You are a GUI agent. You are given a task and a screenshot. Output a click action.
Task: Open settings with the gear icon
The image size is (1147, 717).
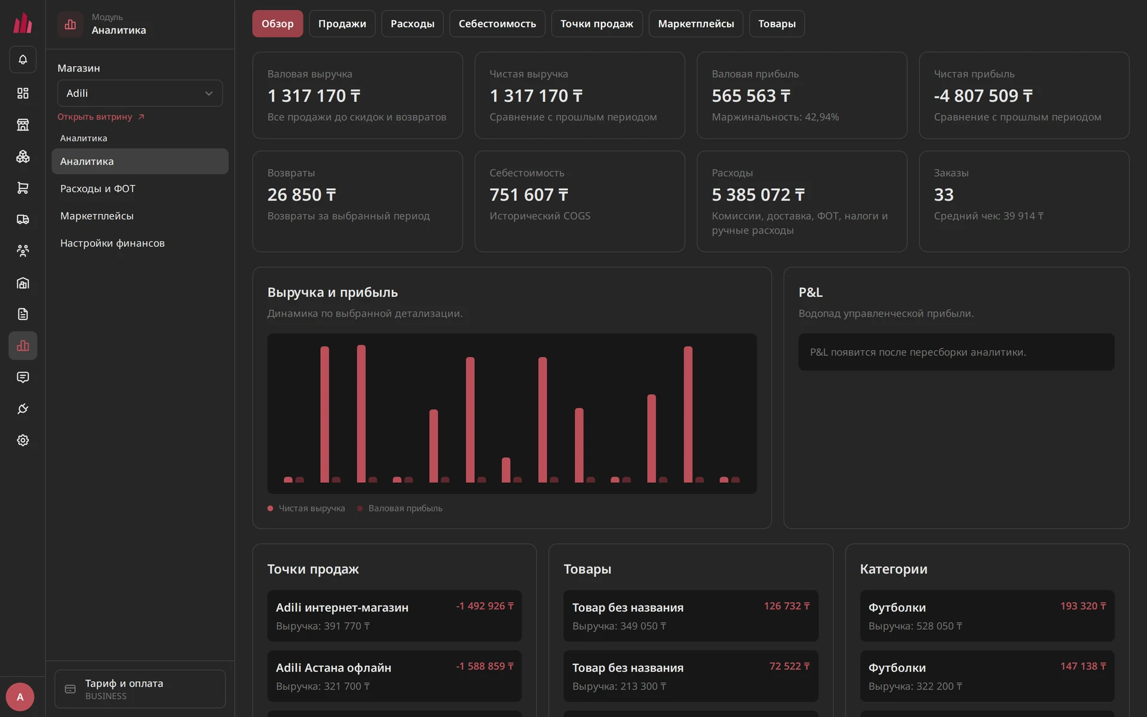(23, 440)
